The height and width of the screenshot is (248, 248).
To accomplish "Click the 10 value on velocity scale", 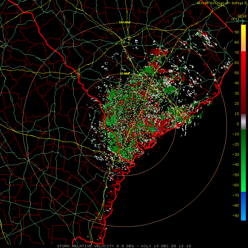I will click(237, 114).
